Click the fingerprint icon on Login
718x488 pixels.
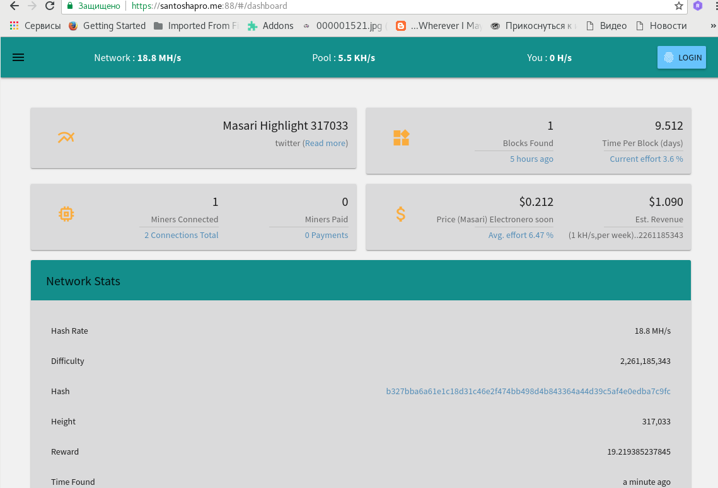tap(669, 58)
